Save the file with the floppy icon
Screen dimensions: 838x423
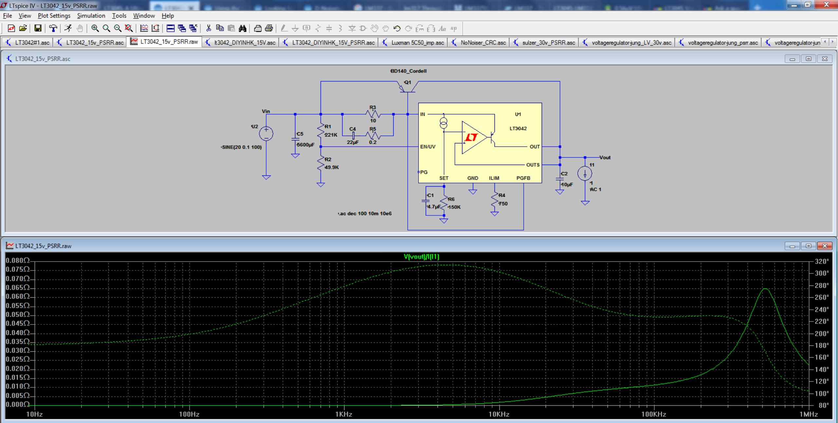coord(38,28)
